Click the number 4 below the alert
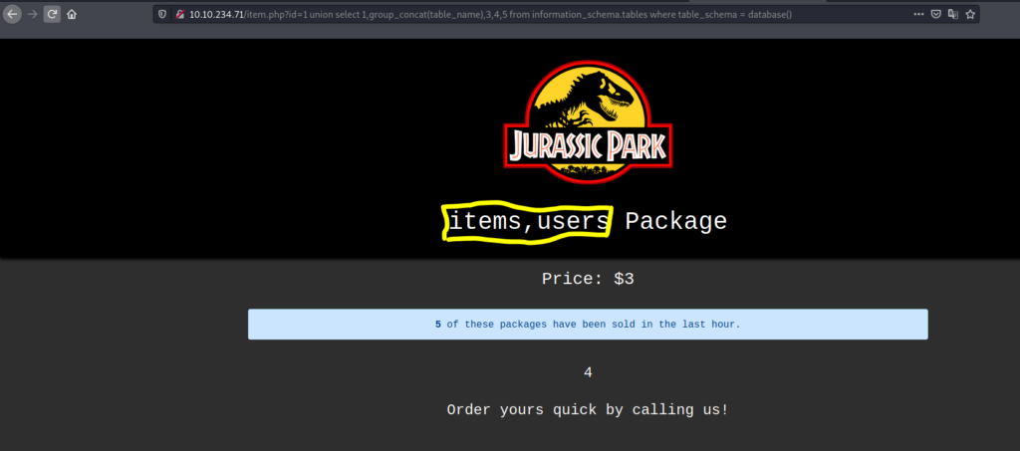The image size is (1020, 451). pyautogui.click(x=588, y=372)
